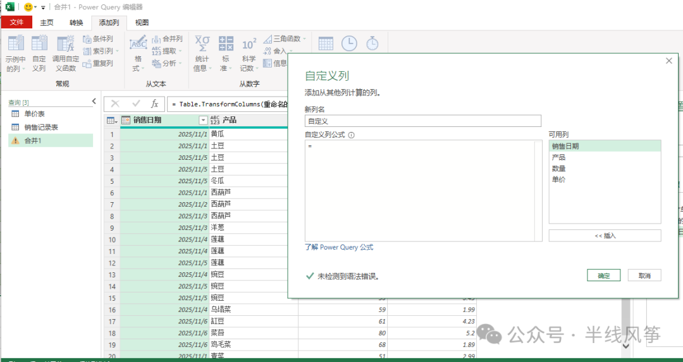Click the grid's scroll-down arrow
The width and height of the screenshot is (683, 362).
click(x=626, y=346)
